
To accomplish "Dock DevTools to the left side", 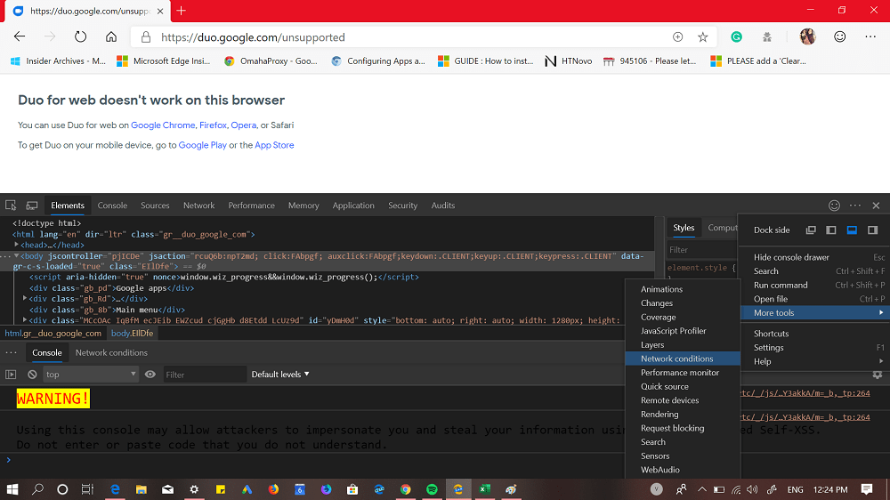I will pos(831,230).
